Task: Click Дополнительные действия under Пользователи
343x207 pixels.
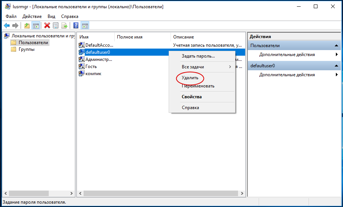Action: click(x=287, y=55)
